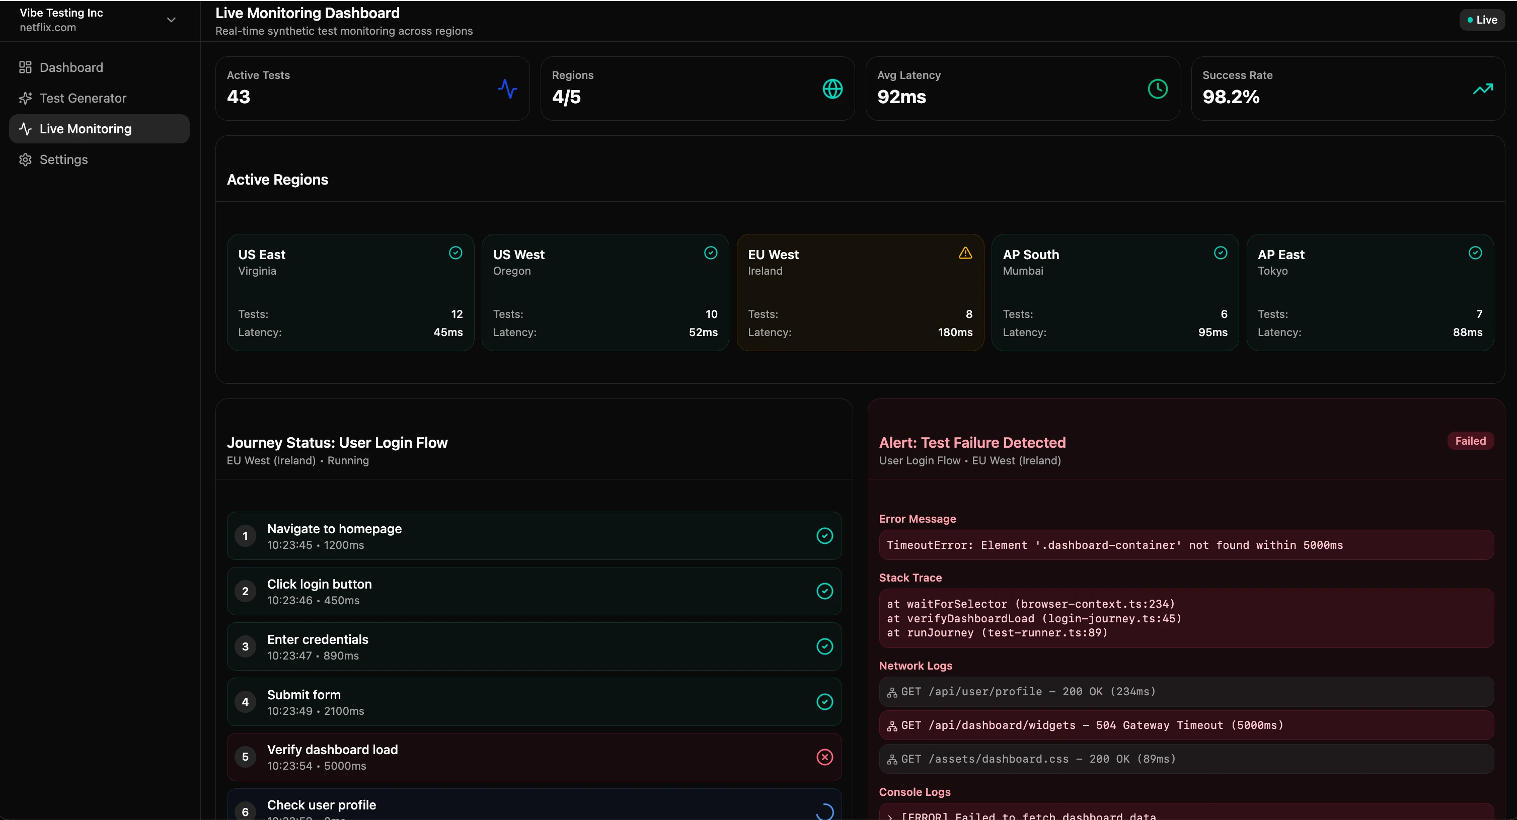Screen dimensions: 1517x820
Task: Click the Live Monitoring activity icon
Action: (x=25, y=129)
